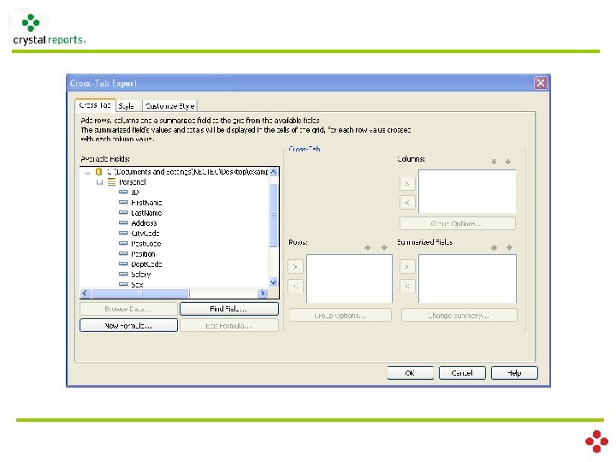The height and width of the screenshot is (462, 616).
Task: Switch to the Cross-Tab tab
Action: (x=95, y=105)
